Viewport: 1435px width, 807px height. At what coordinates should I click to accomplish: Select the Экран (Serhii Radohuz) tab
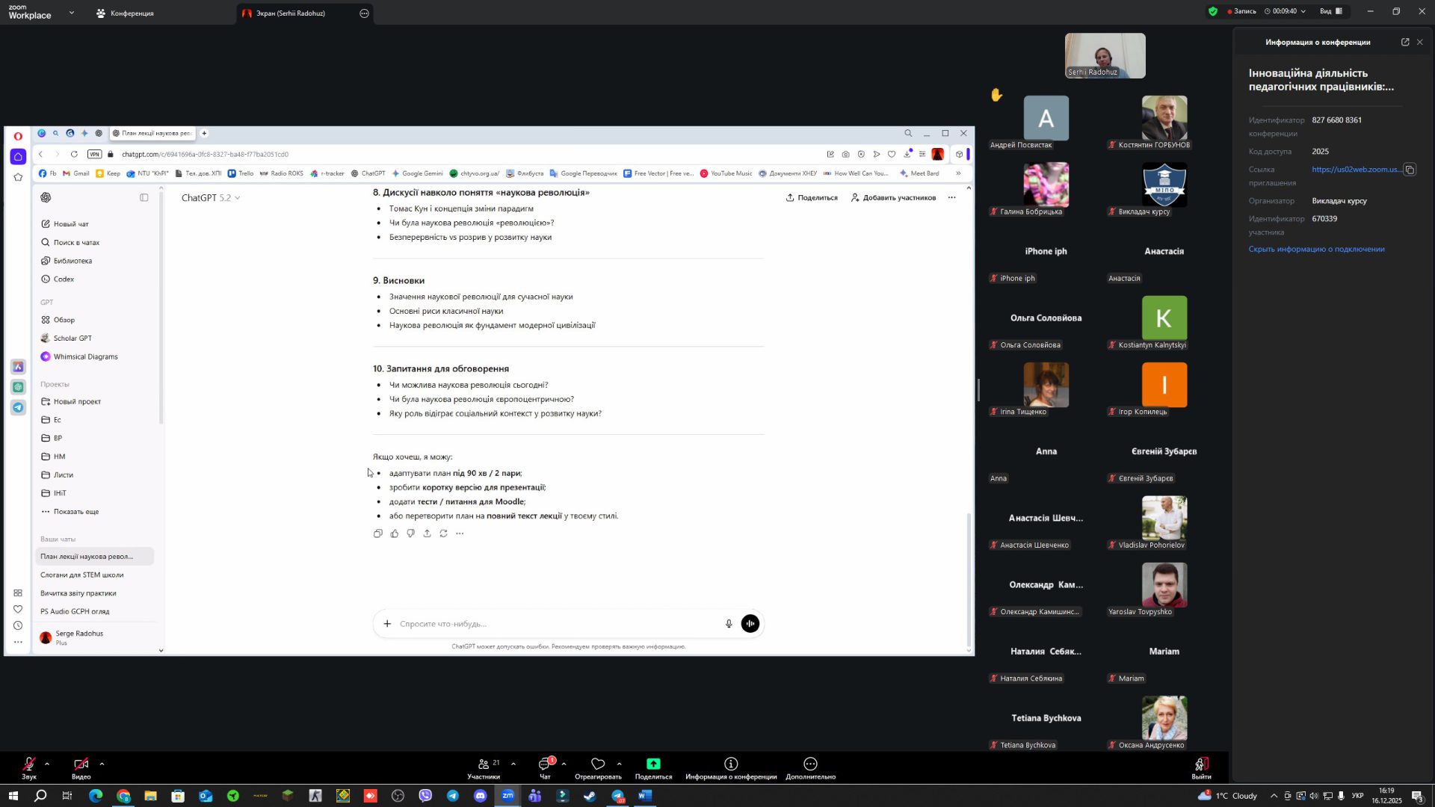tap(290, 13)
